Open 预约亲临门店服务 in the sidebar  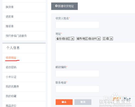16,36
